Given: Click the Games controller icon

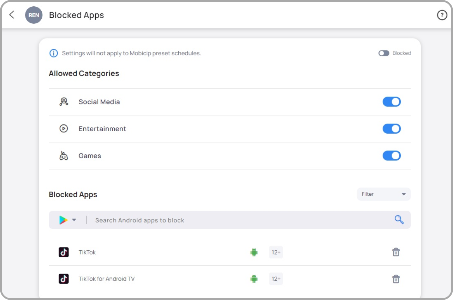Looking at the screenshot, I should click(x=64, y=156).
